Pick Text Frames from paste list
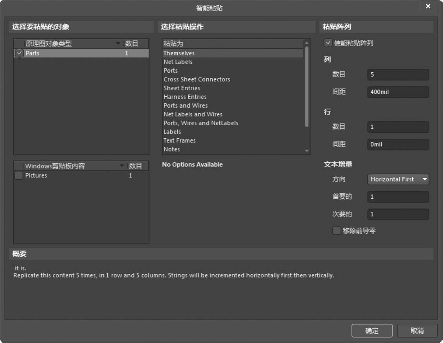Screen dimensions: 443x343 click(179, 141)
